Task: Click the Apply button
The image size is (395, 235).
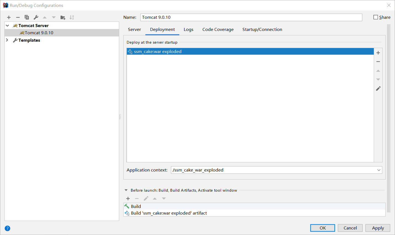Action: pyautogui.click(x=378, y=228)
